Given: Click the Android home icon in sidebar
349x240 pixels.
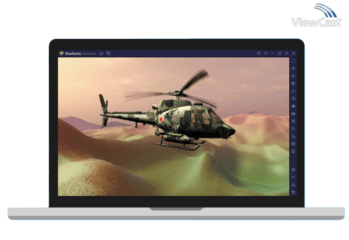Looking at the screenshot, I should point(293,185).
